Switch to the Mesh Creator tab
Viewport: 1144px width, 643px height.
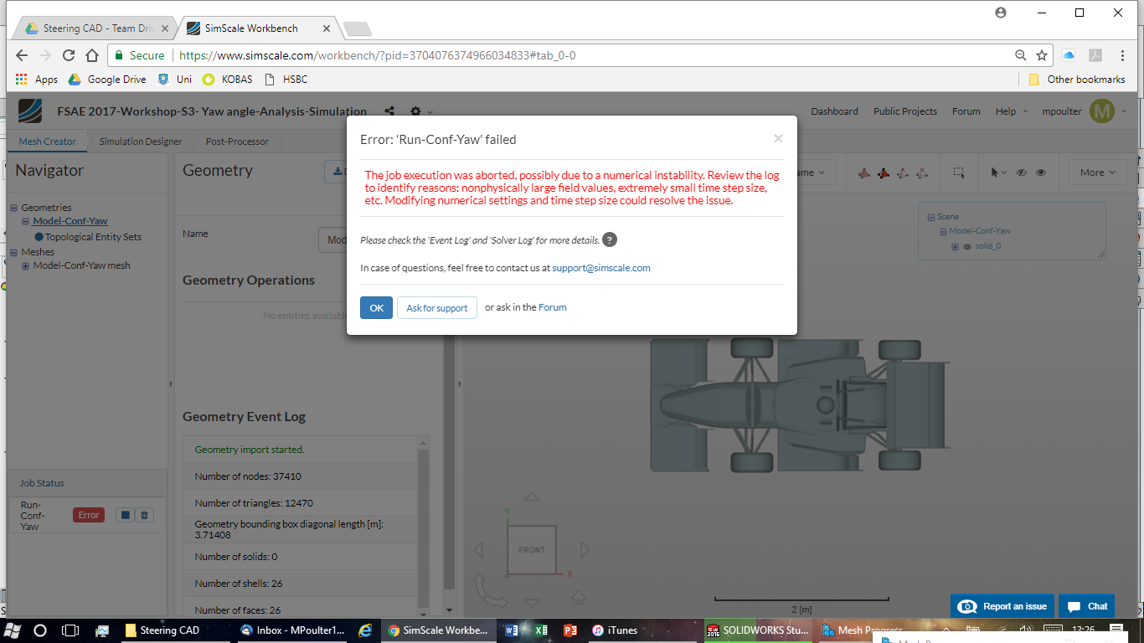pyautogui.click(x=48, y=141)
